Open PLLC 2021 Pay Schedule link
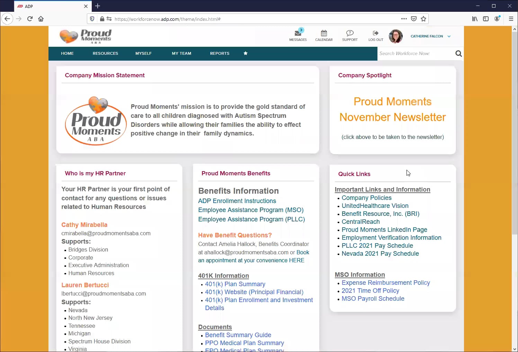 (377, 246)
